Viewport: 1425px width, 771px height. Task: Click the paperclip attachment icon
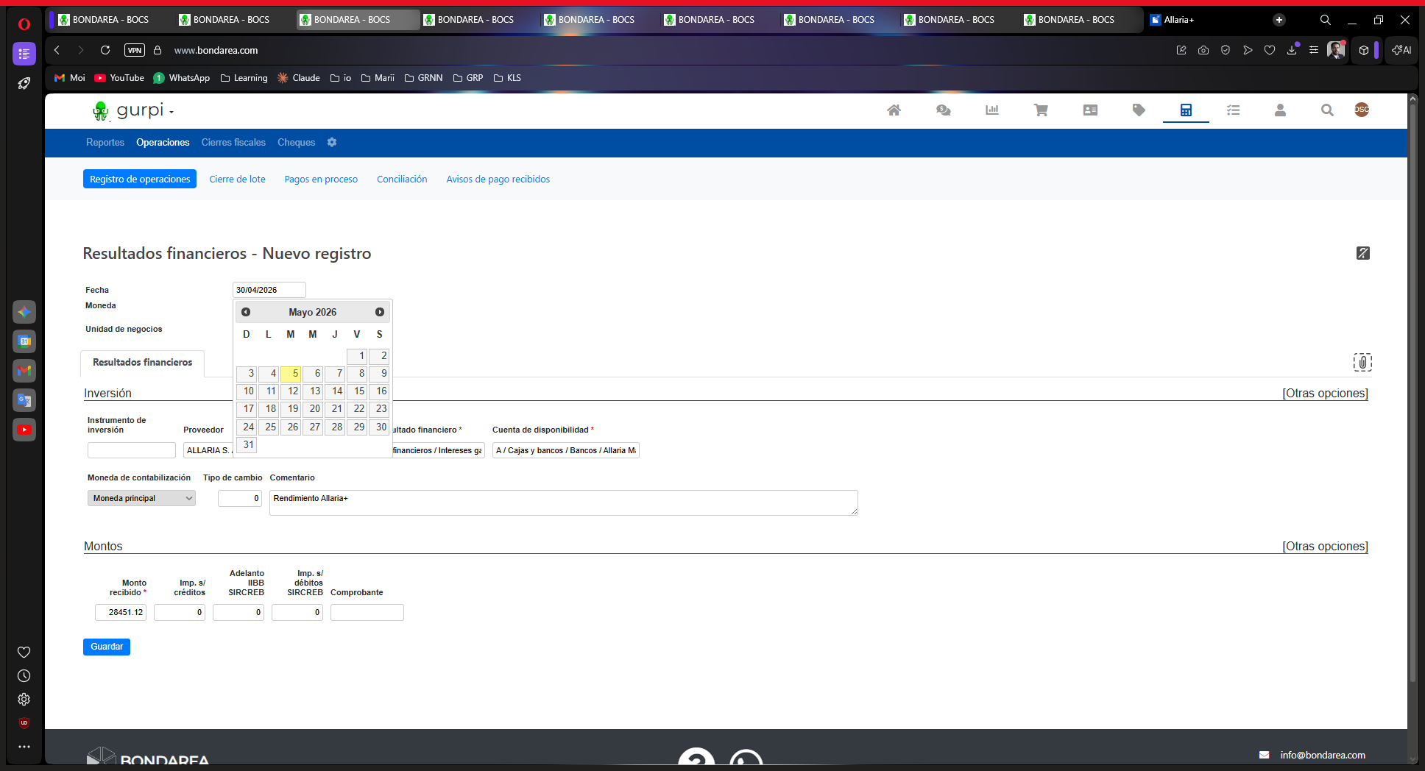[1362, 362]
